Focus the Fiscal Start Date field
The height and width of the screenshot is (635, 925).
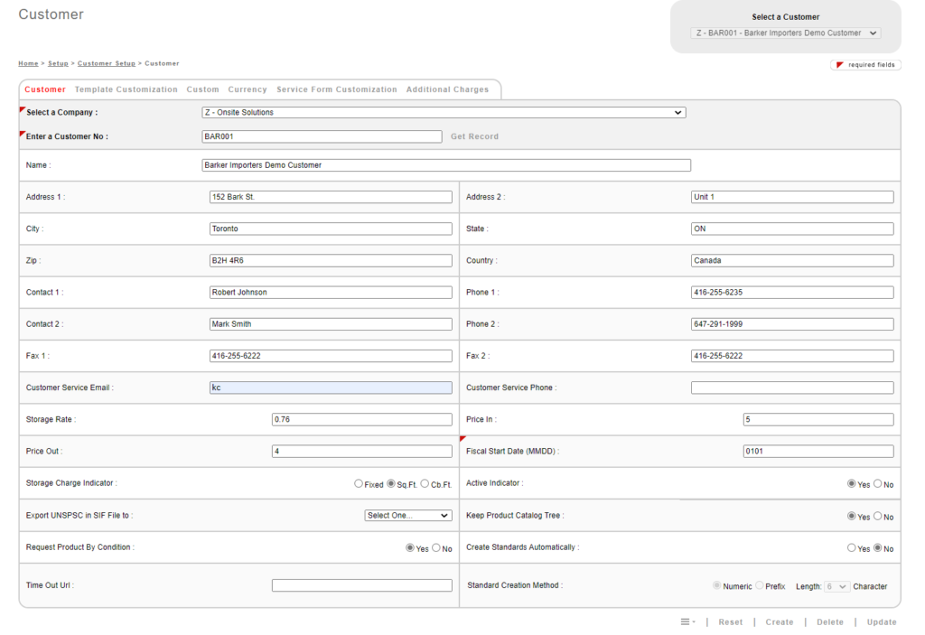point(818,452)
